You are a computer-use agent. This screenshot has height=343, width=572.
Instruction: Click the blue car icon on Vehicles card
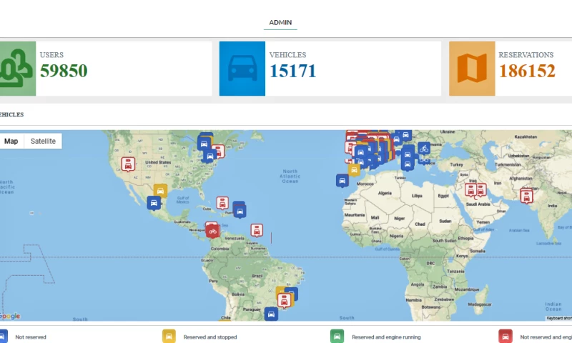(x=242, y=69)
